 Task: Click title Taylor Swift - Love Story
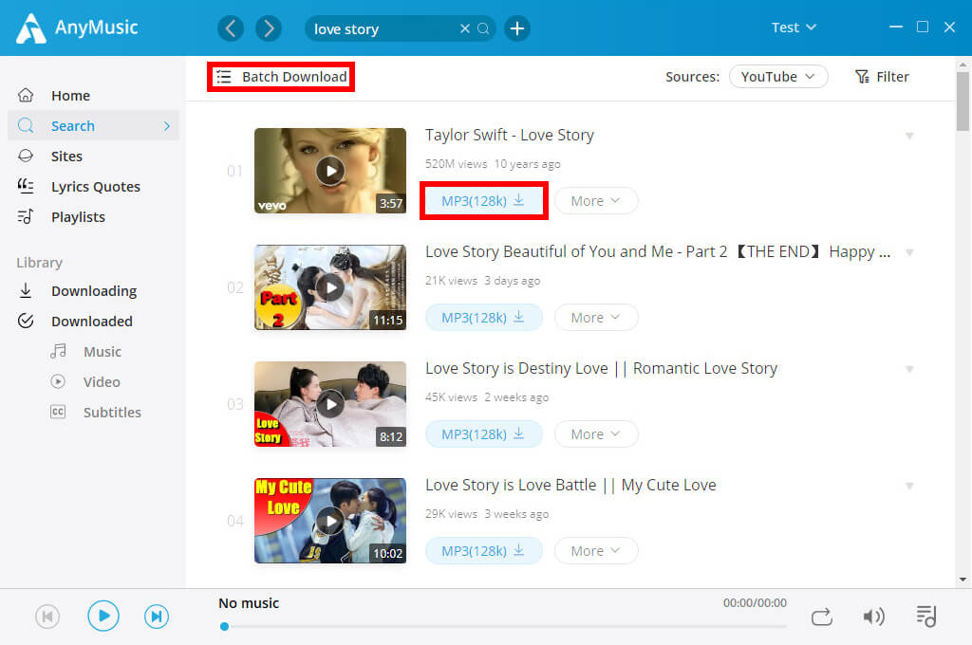[510, 135]
